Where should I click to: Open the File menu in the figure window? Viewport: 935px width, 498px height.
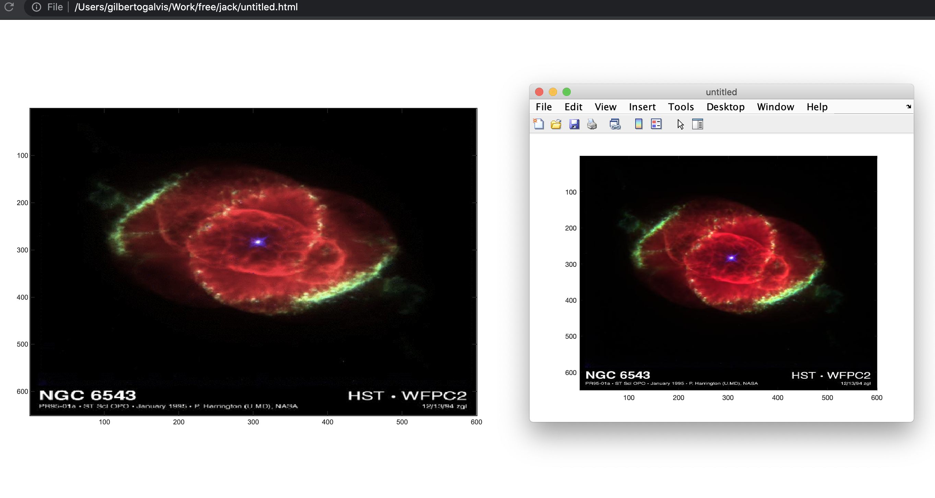pyautogui.click(x=544, y=107)
